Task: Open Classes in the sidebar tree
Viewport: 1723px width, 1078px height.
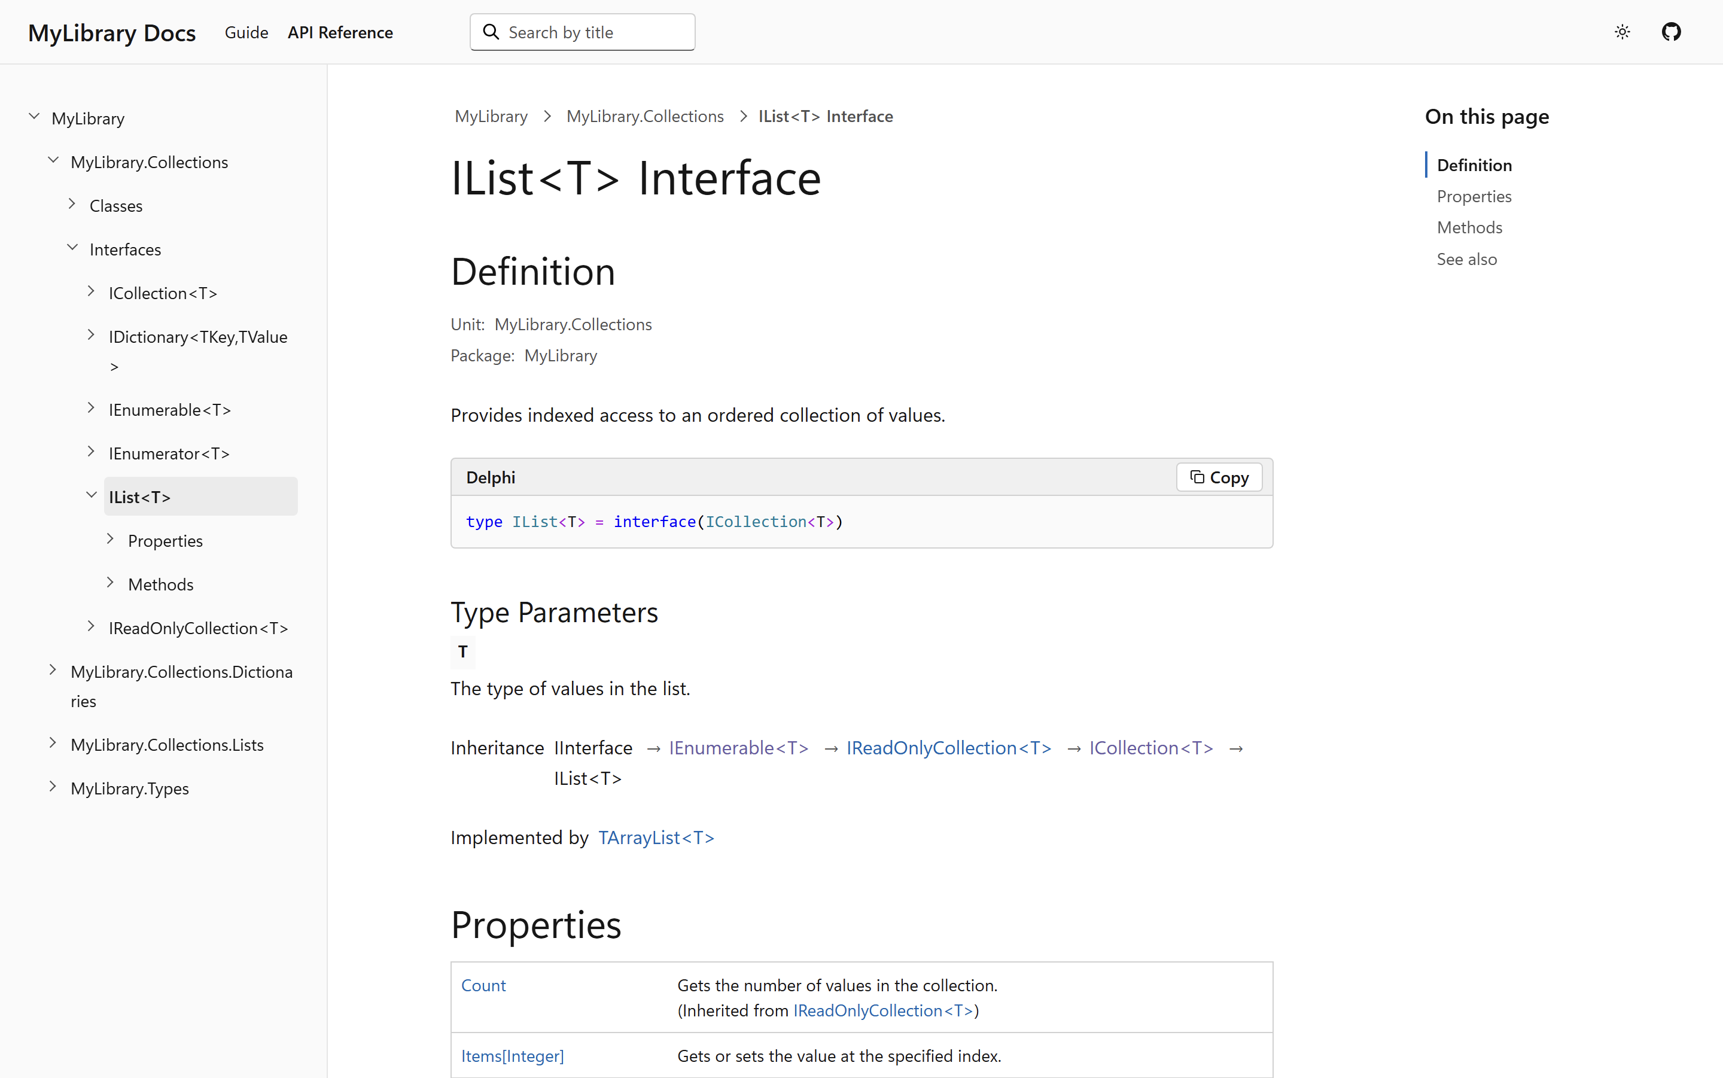Action: pos(116,206)
